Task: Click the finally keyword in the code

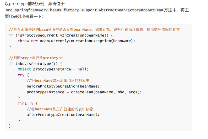Action: [x=26, y=104]
